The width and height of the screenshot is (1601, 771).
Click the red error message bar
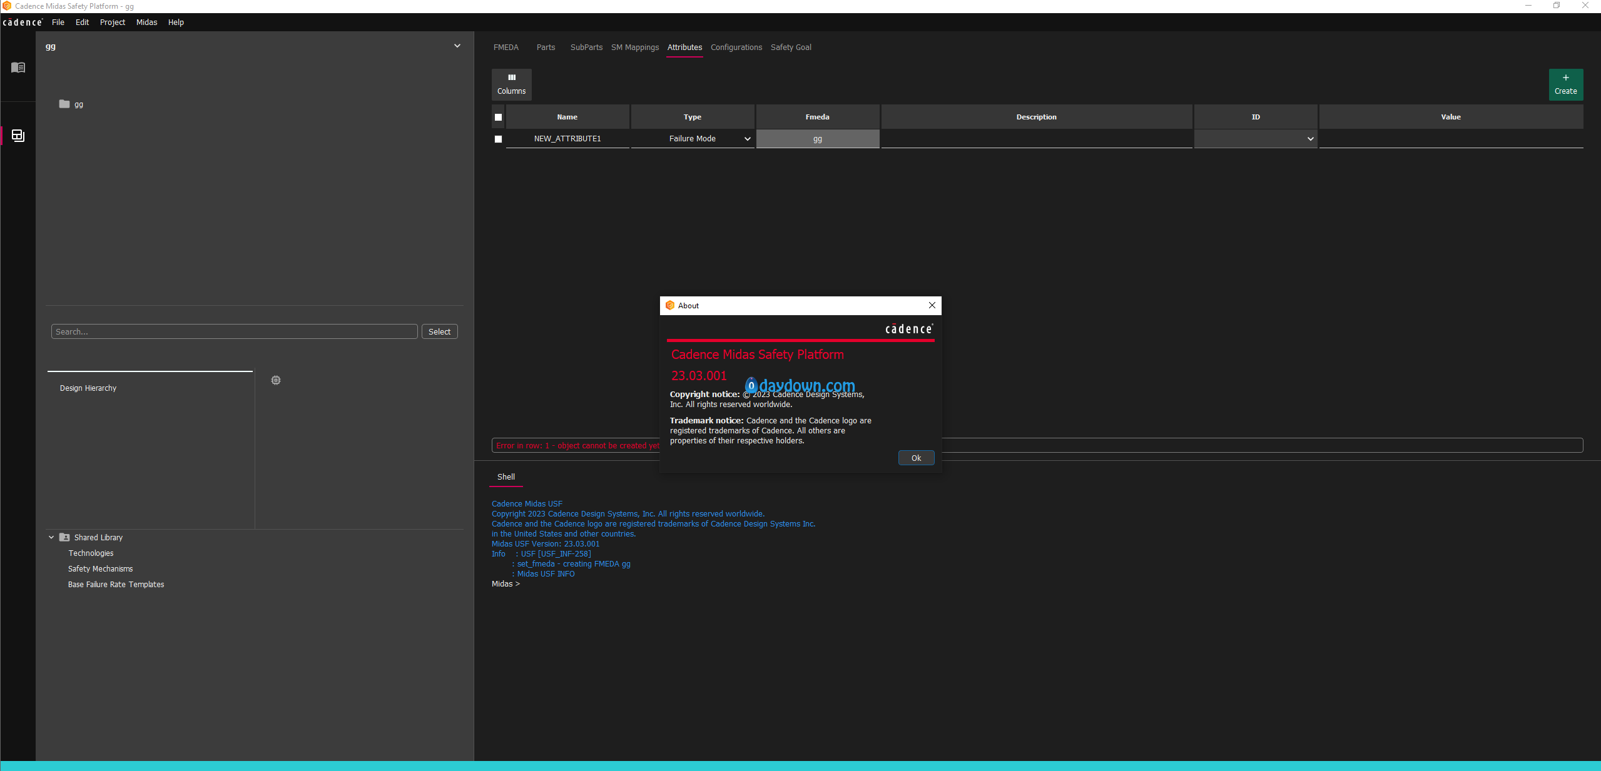1037,445
